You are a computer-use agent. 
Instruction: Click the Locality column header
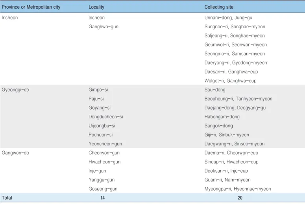coord(96,7)
